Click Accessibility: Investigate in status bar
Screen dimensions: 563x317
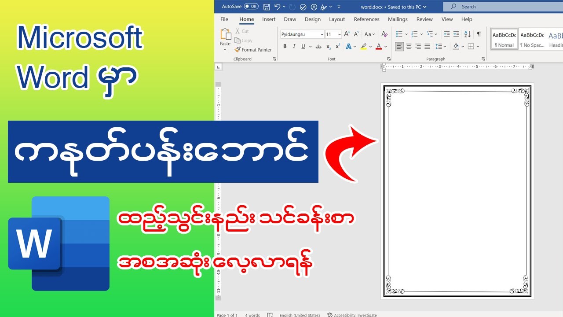coord(352,315)
